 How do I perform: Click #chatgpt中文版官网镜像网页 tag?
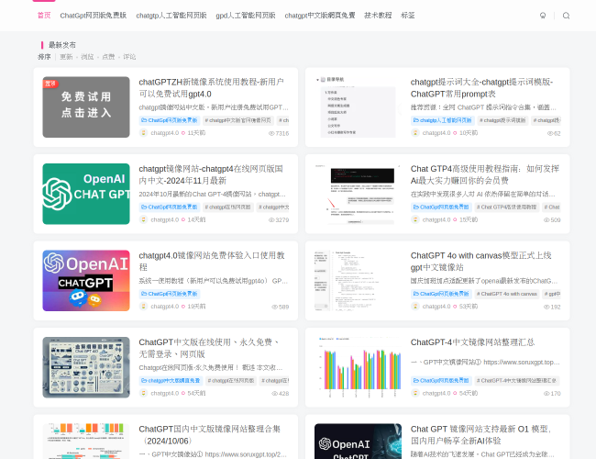[x=238, y=120]
